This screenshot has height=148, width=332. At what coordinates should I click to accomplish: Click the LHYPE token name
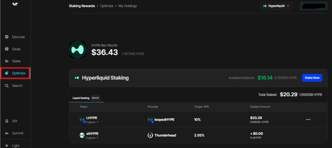pyautogui.click(x=92, y=118)
